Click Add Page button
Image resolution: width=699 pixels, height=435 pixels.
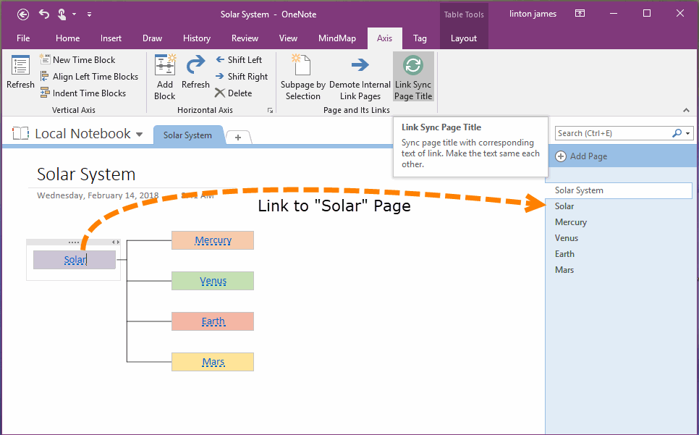pyautogui.click(x=581, y=156)
